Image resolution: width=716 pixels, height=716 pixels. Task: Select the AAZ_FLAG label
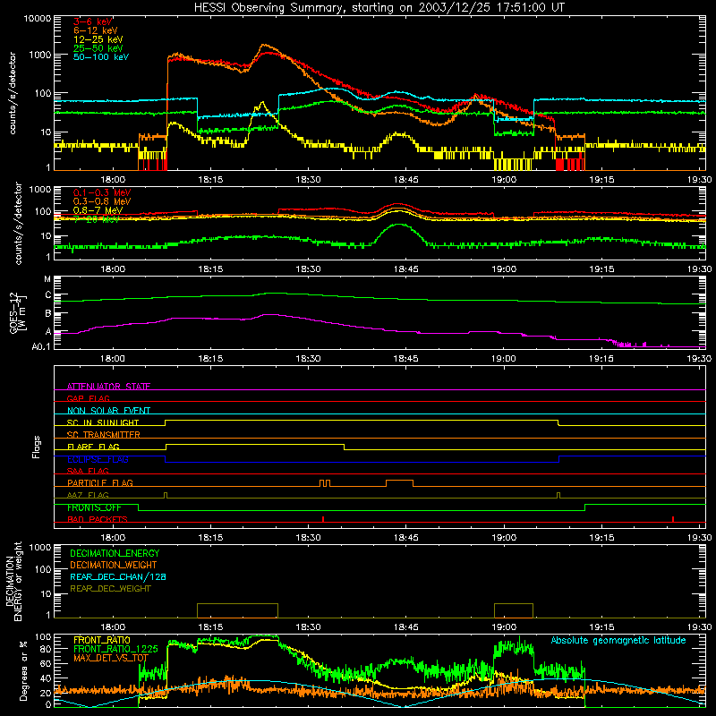tap(88, 495)
